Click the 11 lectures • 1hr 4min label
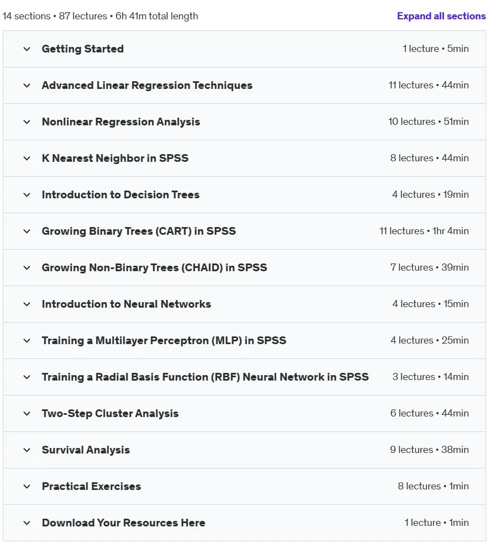Image resolution: width=489 pixels, height=543 pixels. [424, 231]
